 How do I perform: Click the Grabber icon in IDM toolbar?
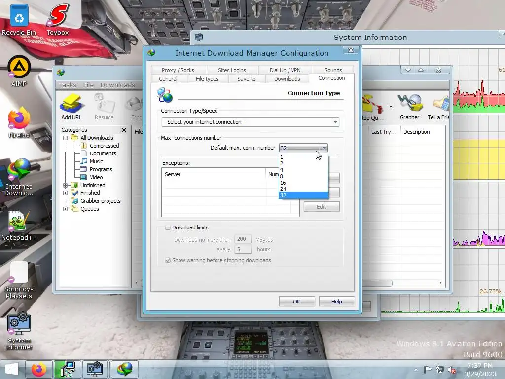tap(409, 107)
